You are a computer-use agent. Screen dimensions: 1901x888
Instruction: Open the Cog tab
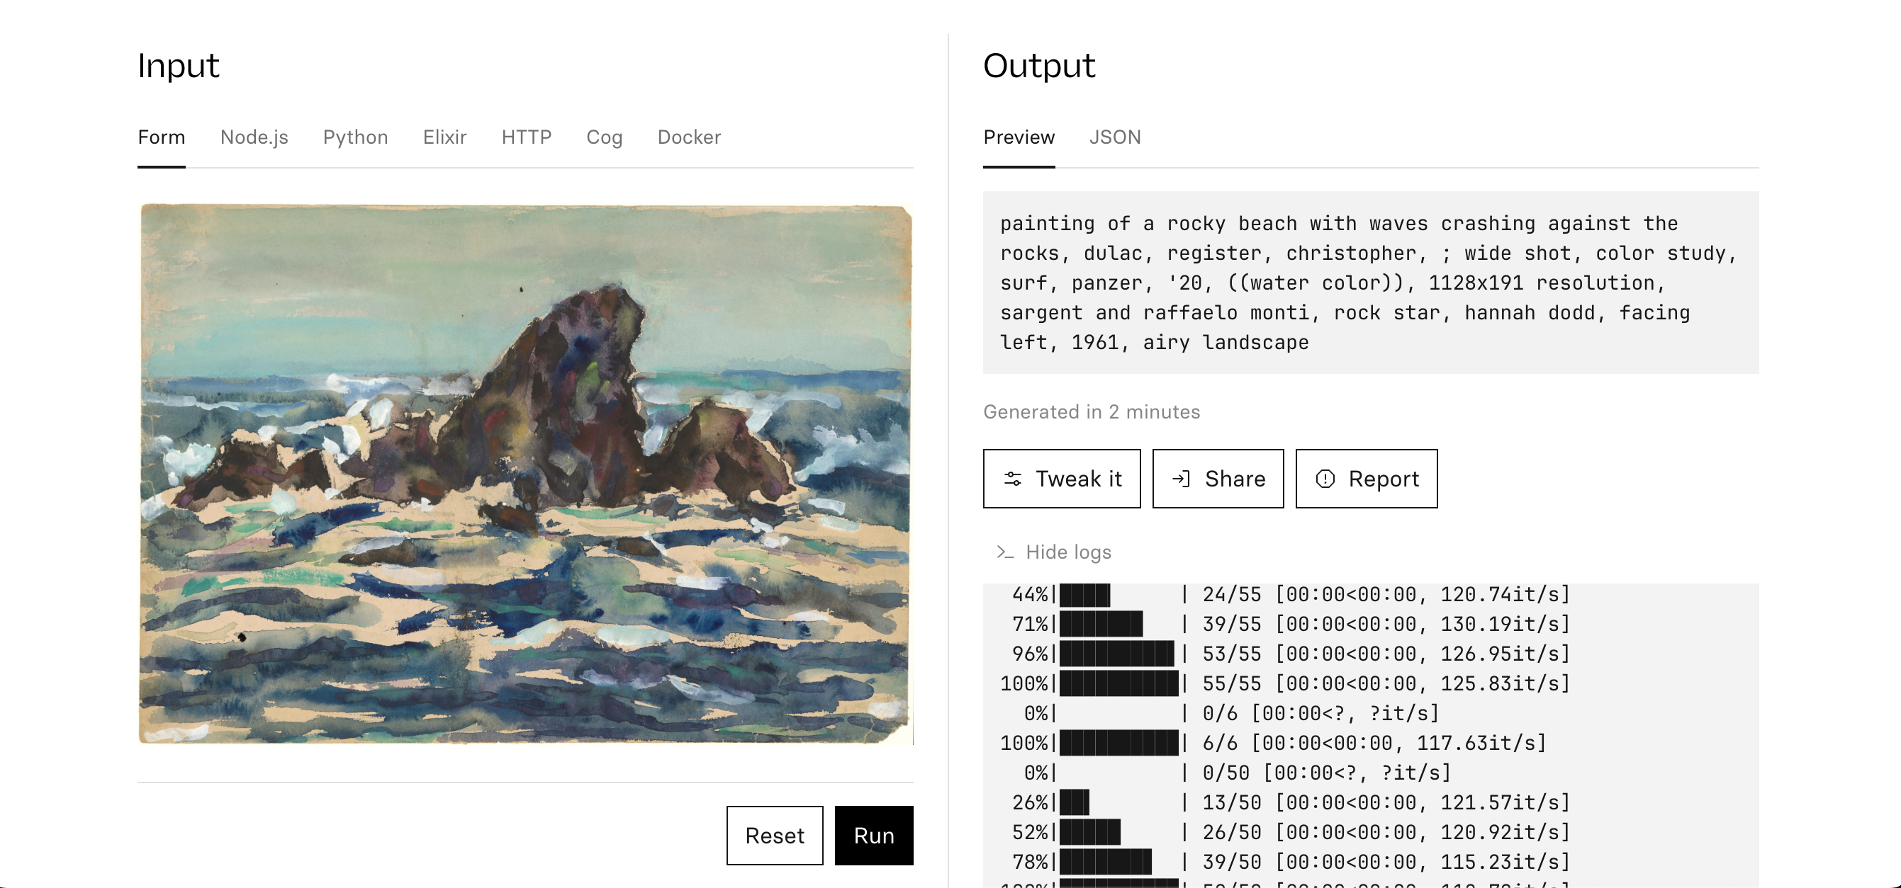(604, 137)
